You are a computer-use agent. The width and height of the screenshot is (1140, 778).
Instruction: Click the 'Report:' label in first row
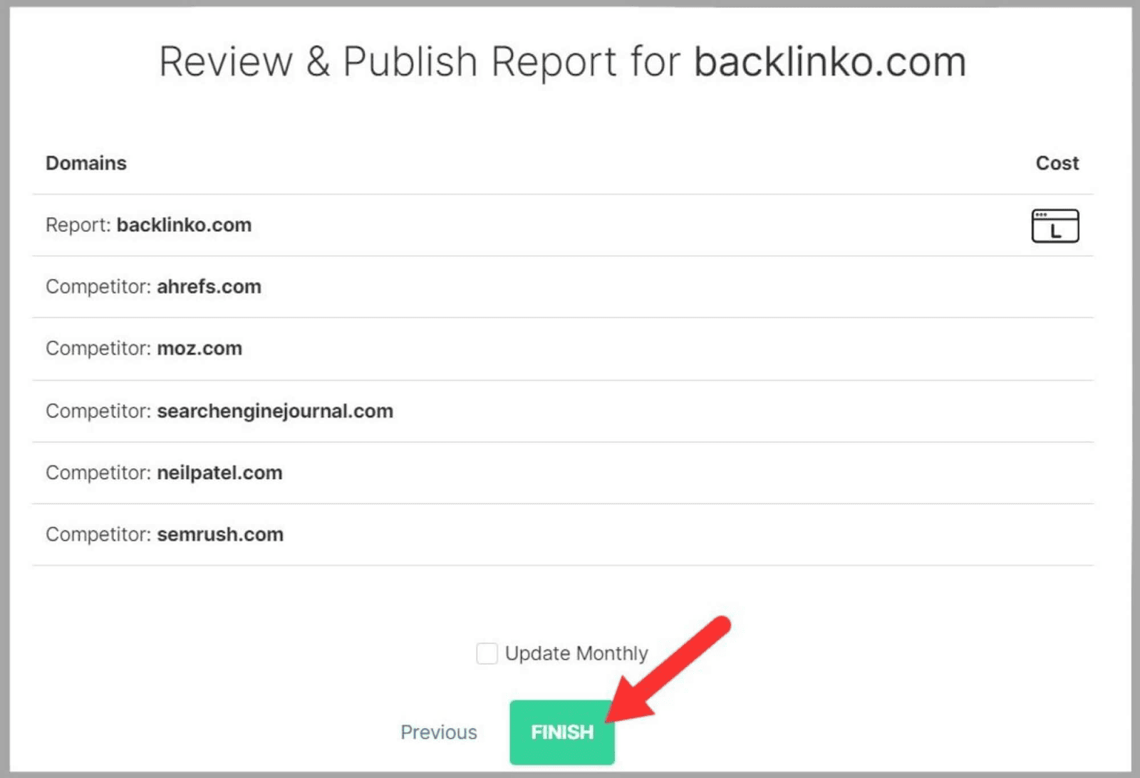click(x=78, y=225)
